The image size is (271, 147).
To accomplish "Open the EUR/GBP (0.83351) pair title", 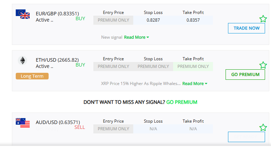I will pos(57,14).
